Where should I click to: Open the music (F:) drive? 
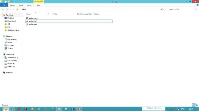point(11,64)
